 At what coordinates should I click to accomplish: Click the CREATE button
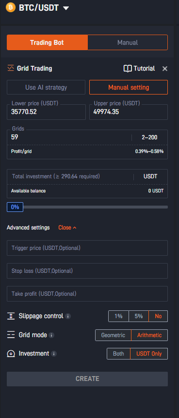pyautogui.click(x=87, y=379)
